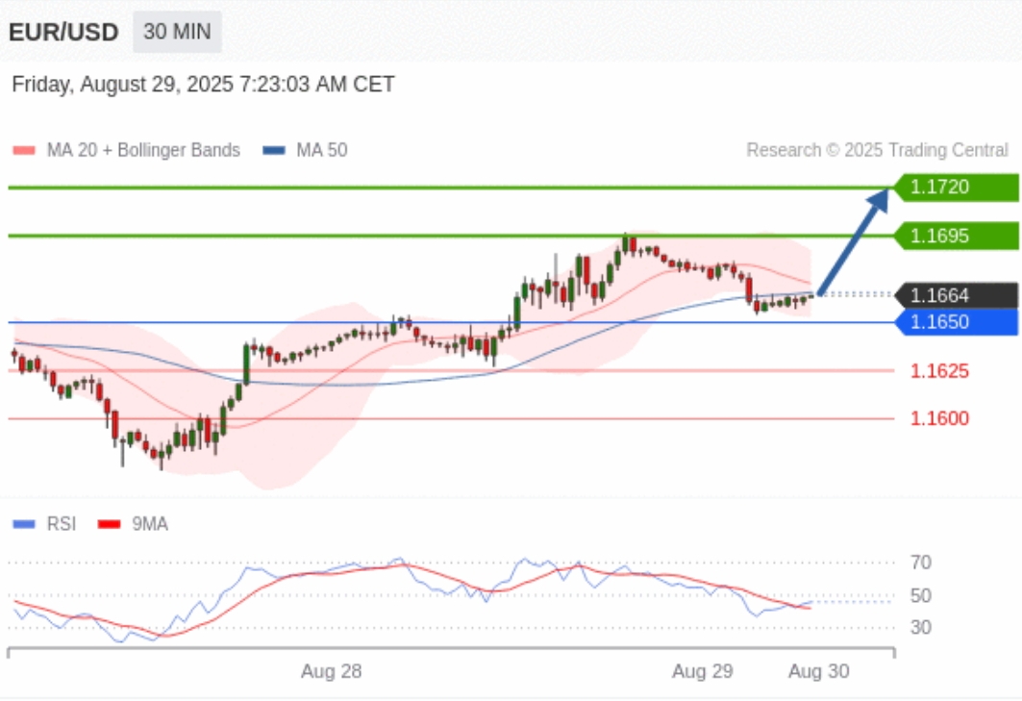Click the 'Aug 28' date axis label
Viewport: 1022px width, 701px height.
click(x=331, y=671)
